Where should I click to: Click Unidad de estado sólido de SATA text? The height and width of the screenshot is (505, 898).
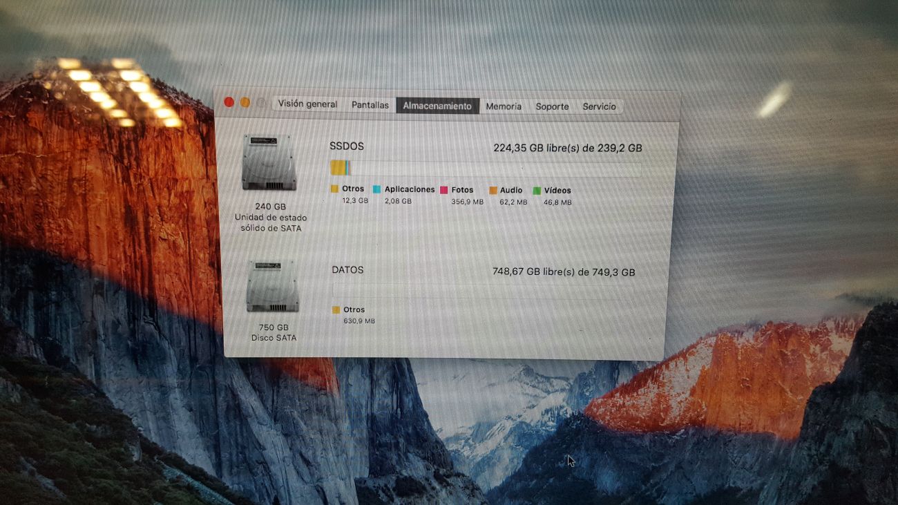[x=271, y=222]
